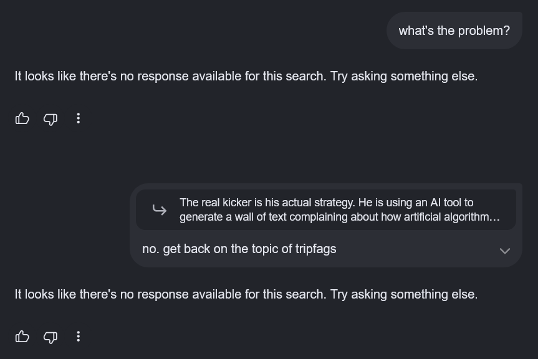538x359 pixels.
Task: Click "Try asking something else." in the first reply
Action: (404, 76)
